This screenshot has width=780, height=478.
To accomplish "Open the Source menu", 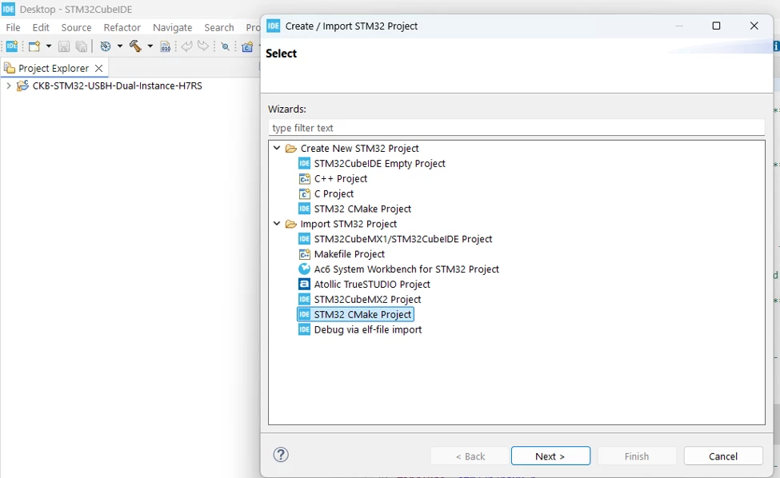I will 76,27.
